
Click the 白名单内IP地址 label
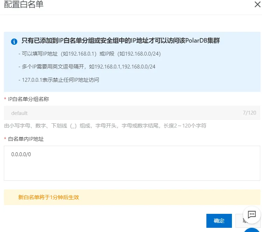click(x=26, y=139)
